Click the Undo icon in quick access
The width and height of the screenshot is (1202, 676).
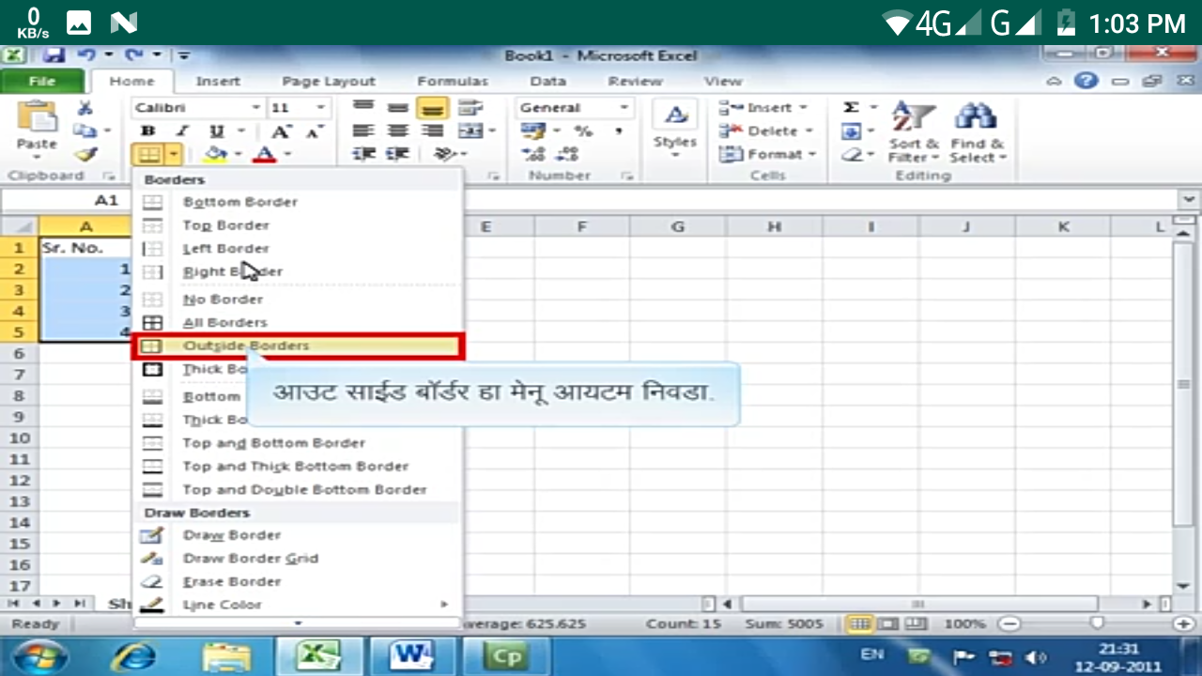click(86, 55)
